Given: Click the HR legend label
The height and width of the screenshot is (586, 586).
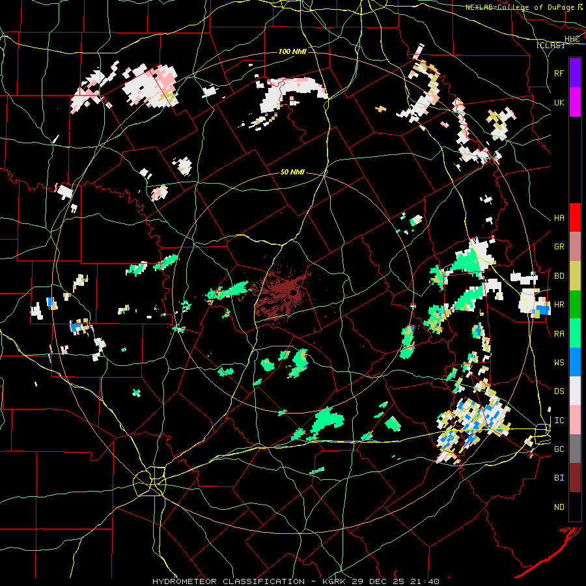Looking at the screenshot, I should (x=559, y=305).
